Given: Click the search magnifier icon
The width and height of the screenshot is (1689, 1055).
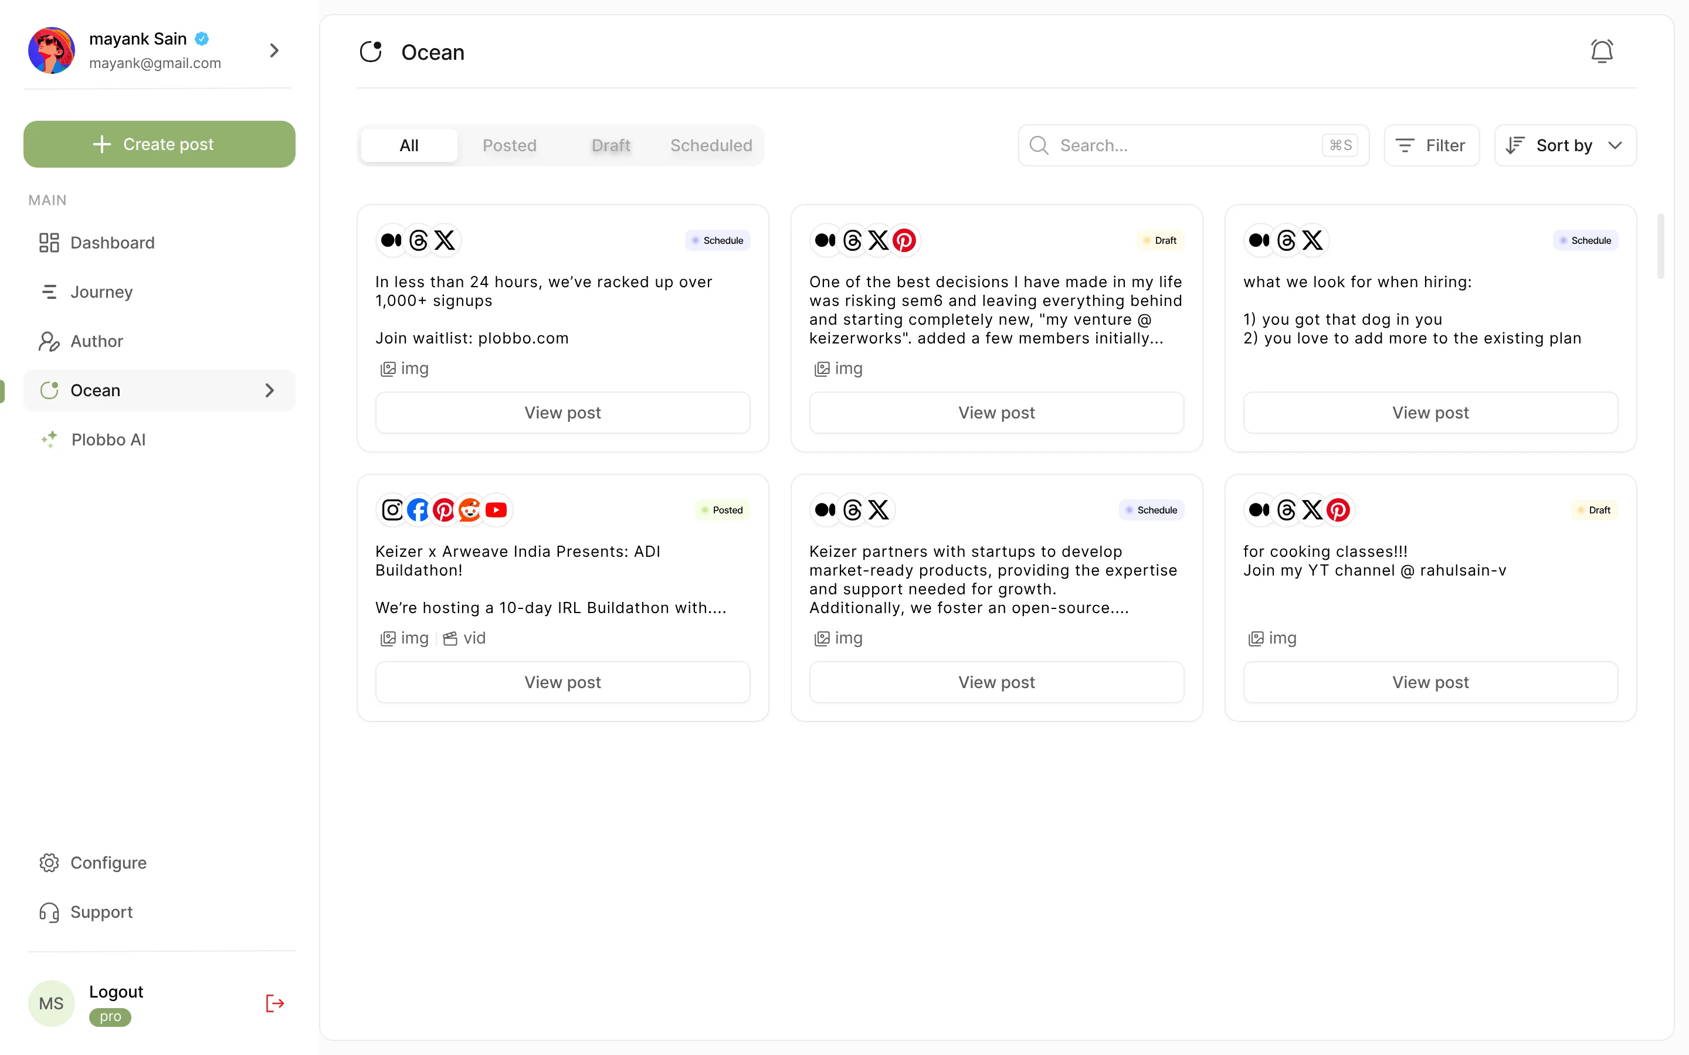Looking at the screenshot, I should (1039, 145).
